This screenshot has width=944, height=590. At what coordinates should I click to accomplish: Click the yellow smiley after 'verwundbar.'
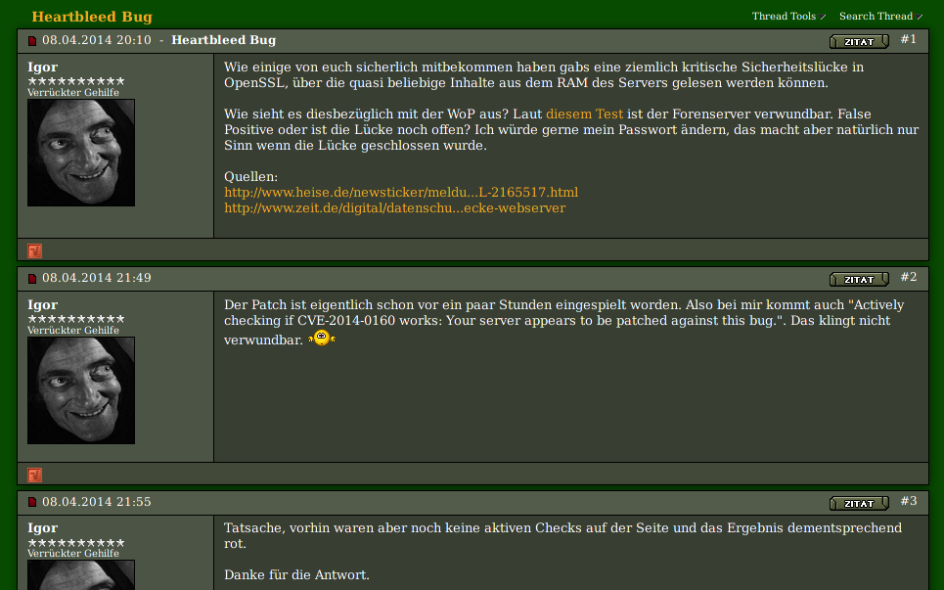(322, 339)
